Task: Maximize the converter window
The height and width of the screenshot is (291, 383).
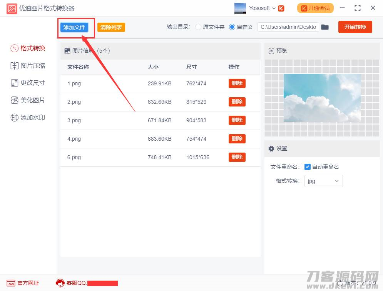Action: click(358, 8)
